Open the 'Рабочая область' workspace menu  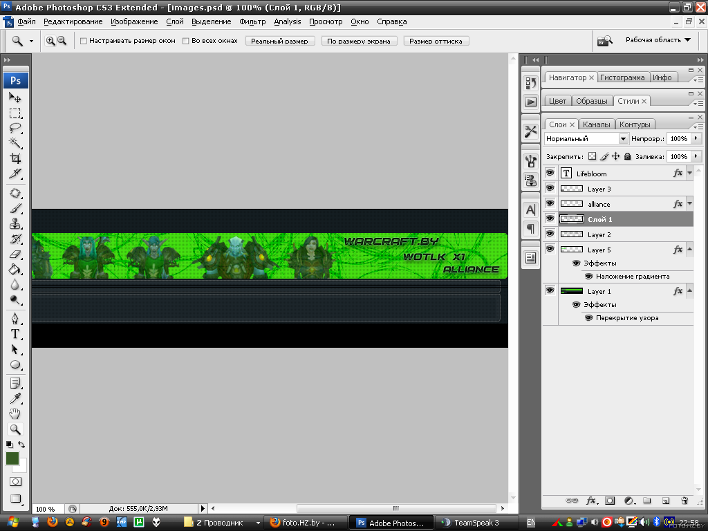[658, 40]
